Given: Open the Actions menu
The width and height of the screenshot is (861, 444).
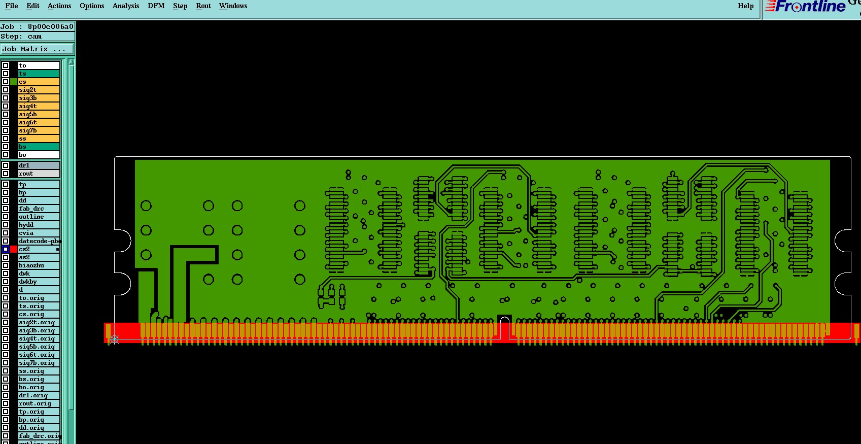Looking at the screenshot, I should pos(59,6).
